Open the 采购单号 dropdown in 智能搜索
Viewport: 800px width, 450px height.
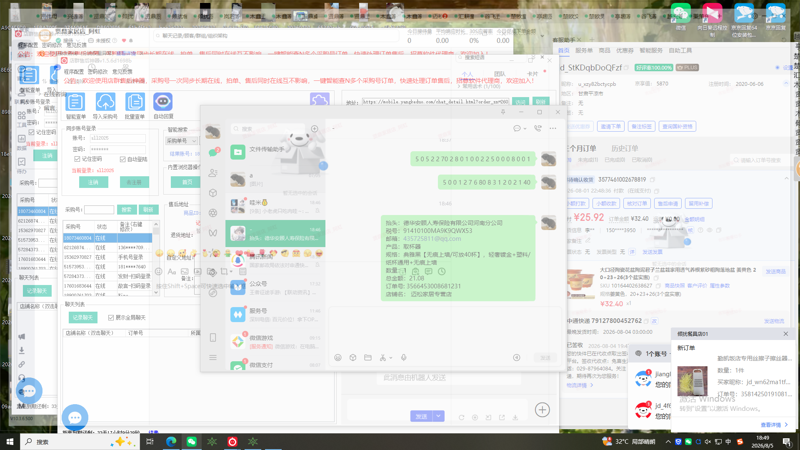[181, 141]
